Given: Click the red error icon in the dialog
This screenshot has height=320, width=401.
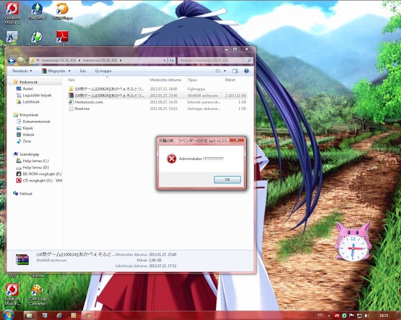Looking at the screenshot, I should (171, 159).
